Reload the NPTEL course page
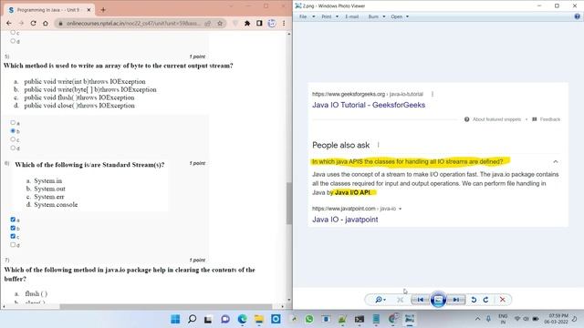584x328 pixels. point(33,23)
